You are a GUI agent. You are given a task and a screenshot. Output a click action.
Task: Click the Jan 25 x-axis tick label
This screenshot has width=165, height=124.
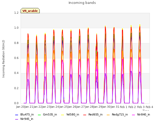click(x=63, y=107)
